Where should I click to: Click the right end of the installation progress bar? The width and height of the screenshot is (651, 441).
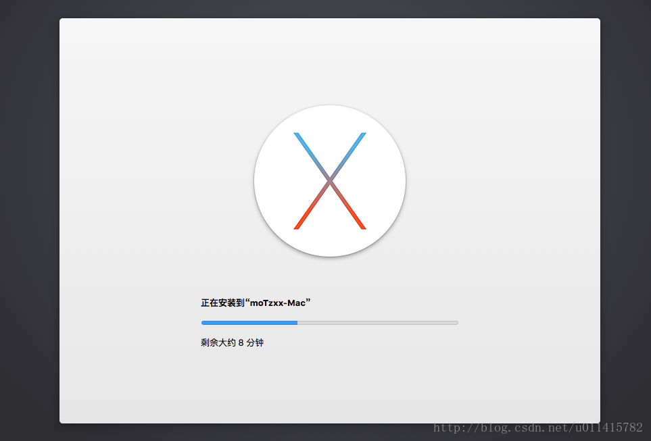tap(456, 323)
